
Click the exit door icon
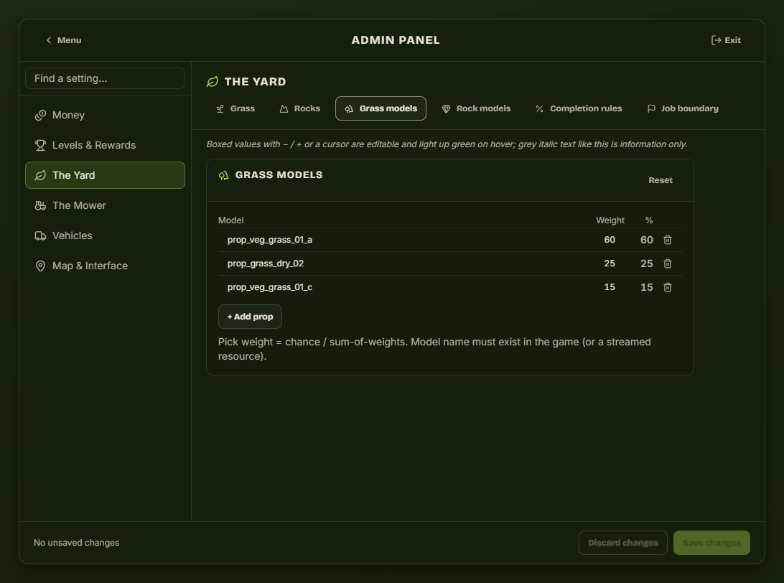(x=716, y=40)
